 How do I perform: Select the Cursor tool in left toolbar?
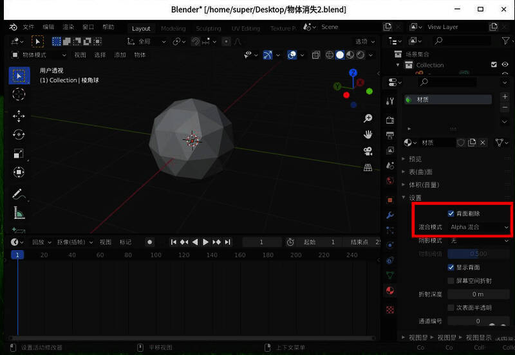tap(19, 95)
